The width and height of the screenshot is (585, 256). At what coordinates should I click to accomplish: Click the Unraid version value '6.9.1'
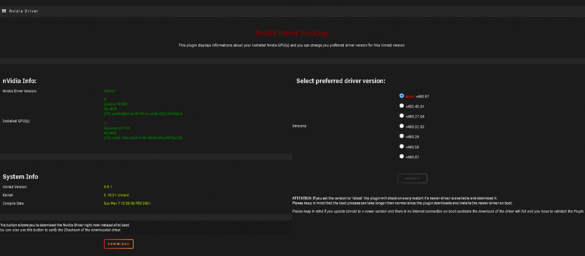point(108,186)
